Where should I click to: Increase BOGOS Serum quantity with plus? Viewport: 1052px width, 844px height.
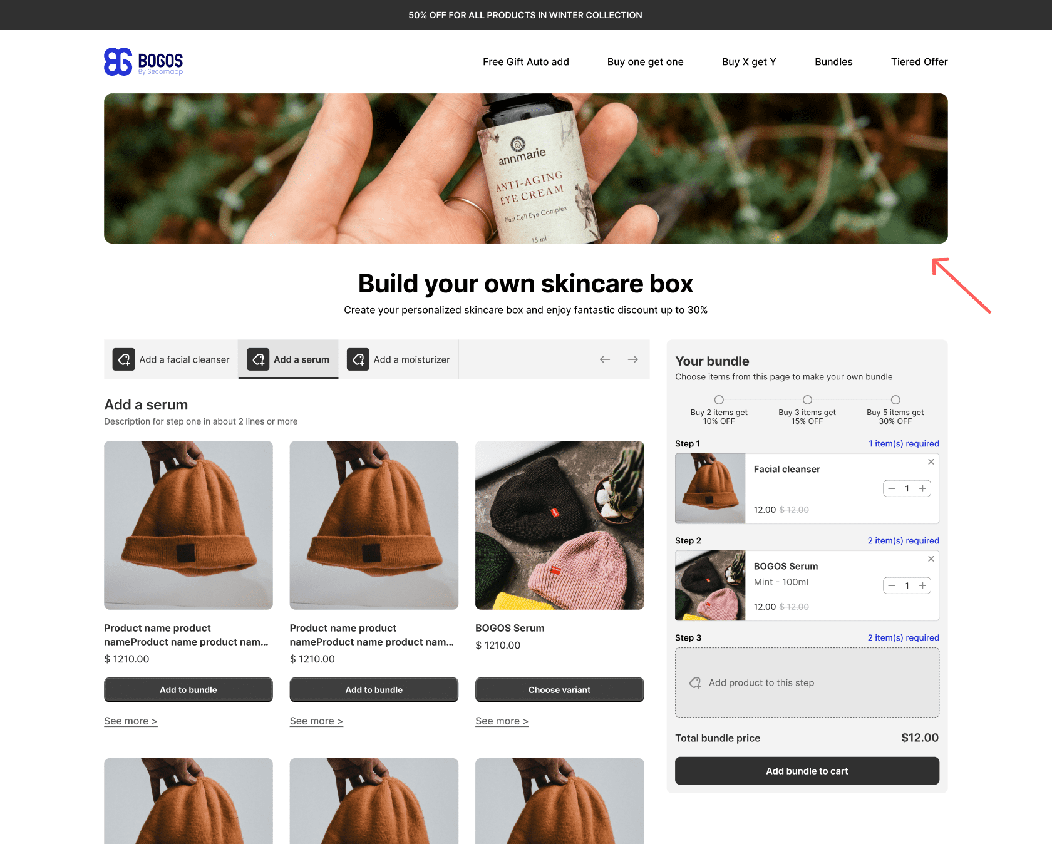[x=922, y=585]
